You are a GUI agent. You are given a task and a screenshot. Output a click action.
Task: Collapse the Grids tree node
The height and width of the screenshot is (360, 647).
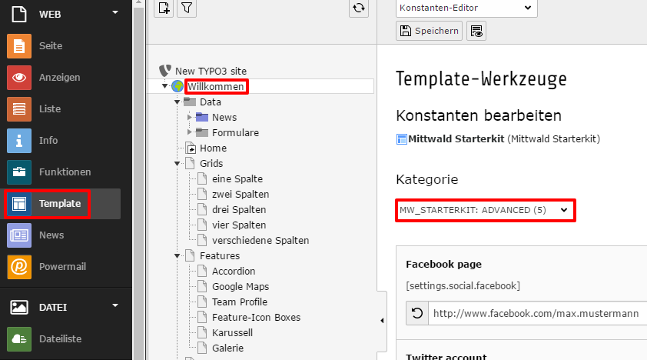pyautogui.click(x=177, y=164)
